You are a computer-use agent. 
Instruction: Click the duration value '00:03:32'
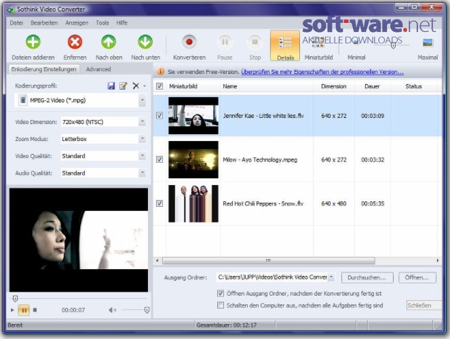pos(373,159)
